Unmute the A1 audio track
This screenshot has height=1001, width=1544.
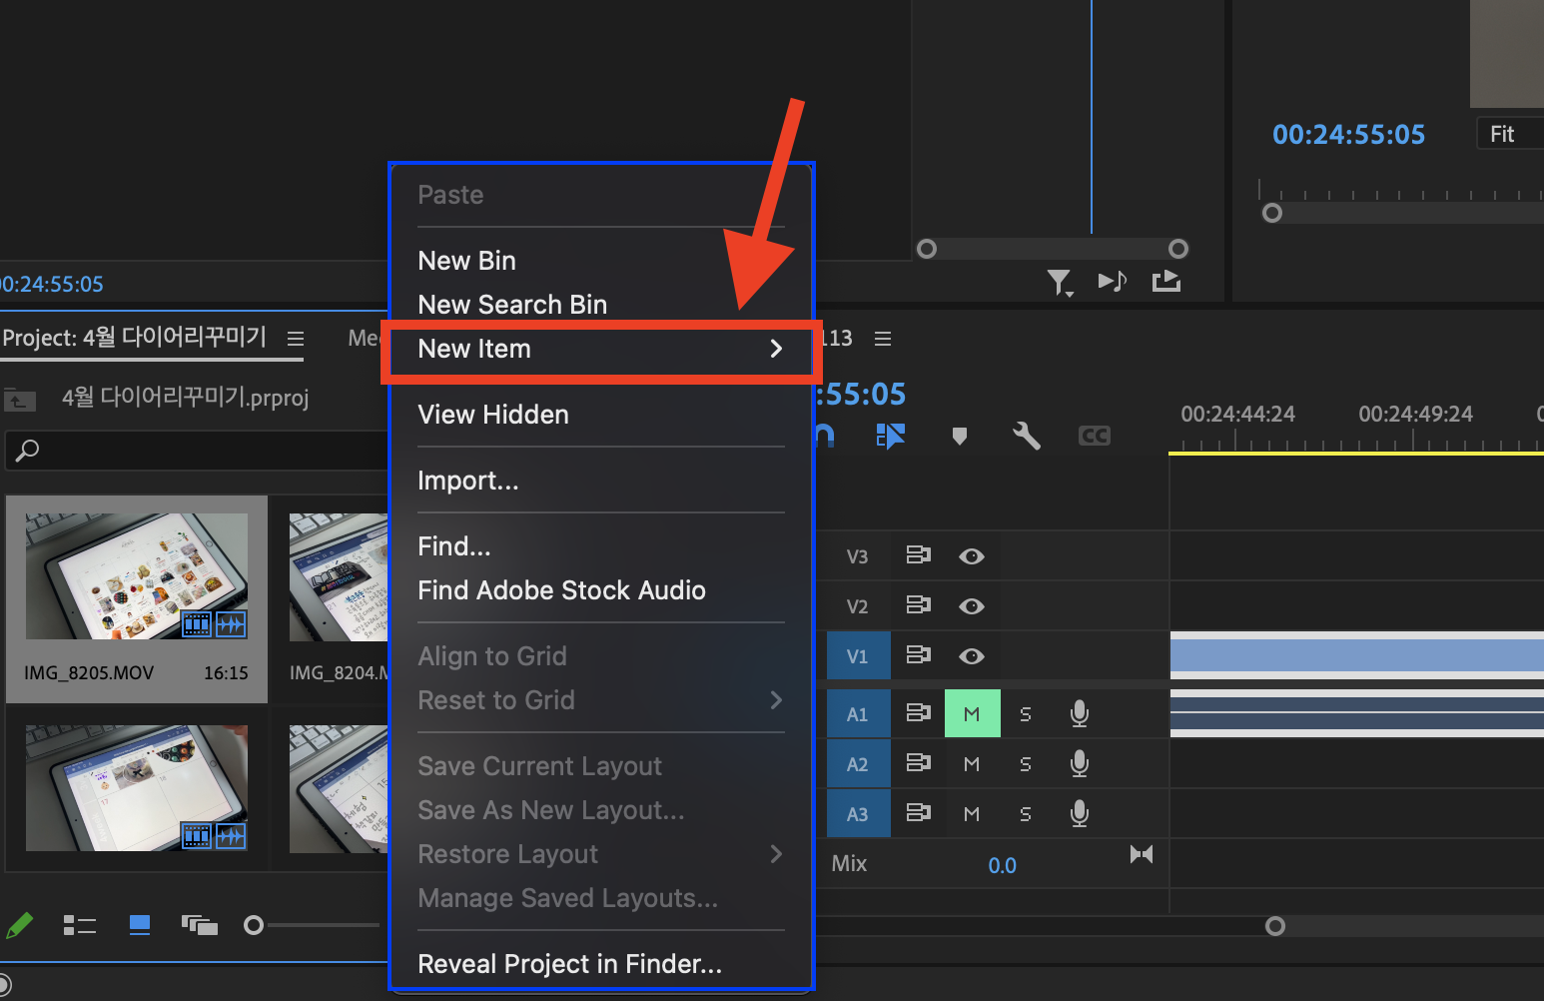[x=972, y=713]
